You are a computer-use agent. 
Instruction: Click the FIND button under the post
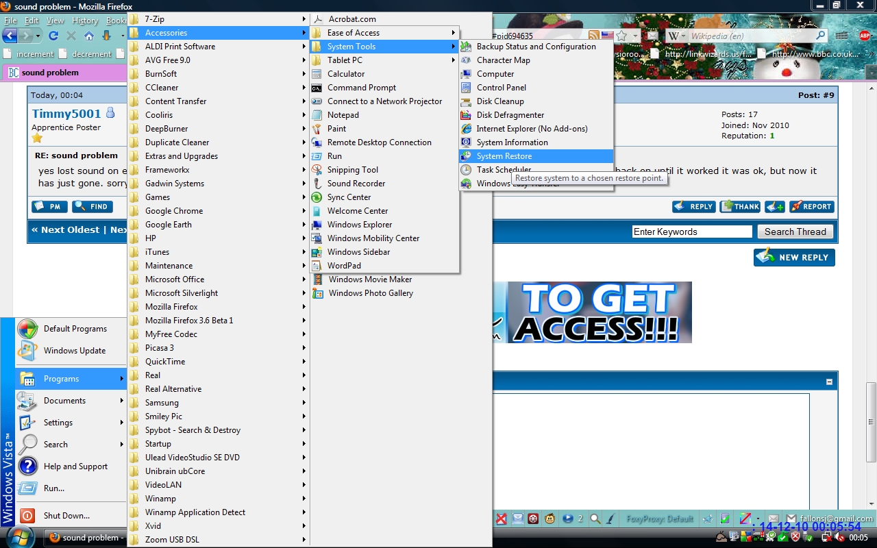click(92, 206)
